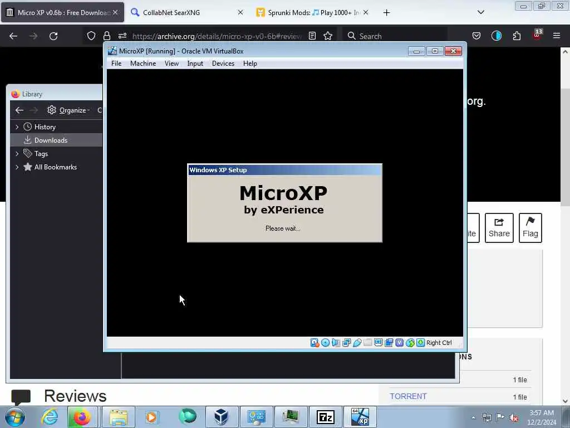
Task: Expand All Bookmarks in Library
Action: click(17, 167)
